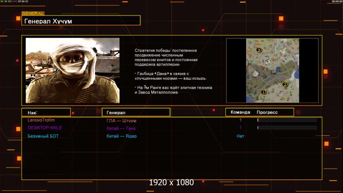Screen dimensions: 343x193
Task: Select the Генерал Хучум title box
Action: (x=81, y=21)
